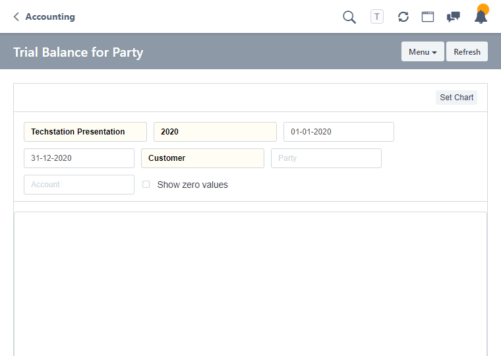Click the circular arrows sync icon
The image size is (501, 356).
[403, 17]
